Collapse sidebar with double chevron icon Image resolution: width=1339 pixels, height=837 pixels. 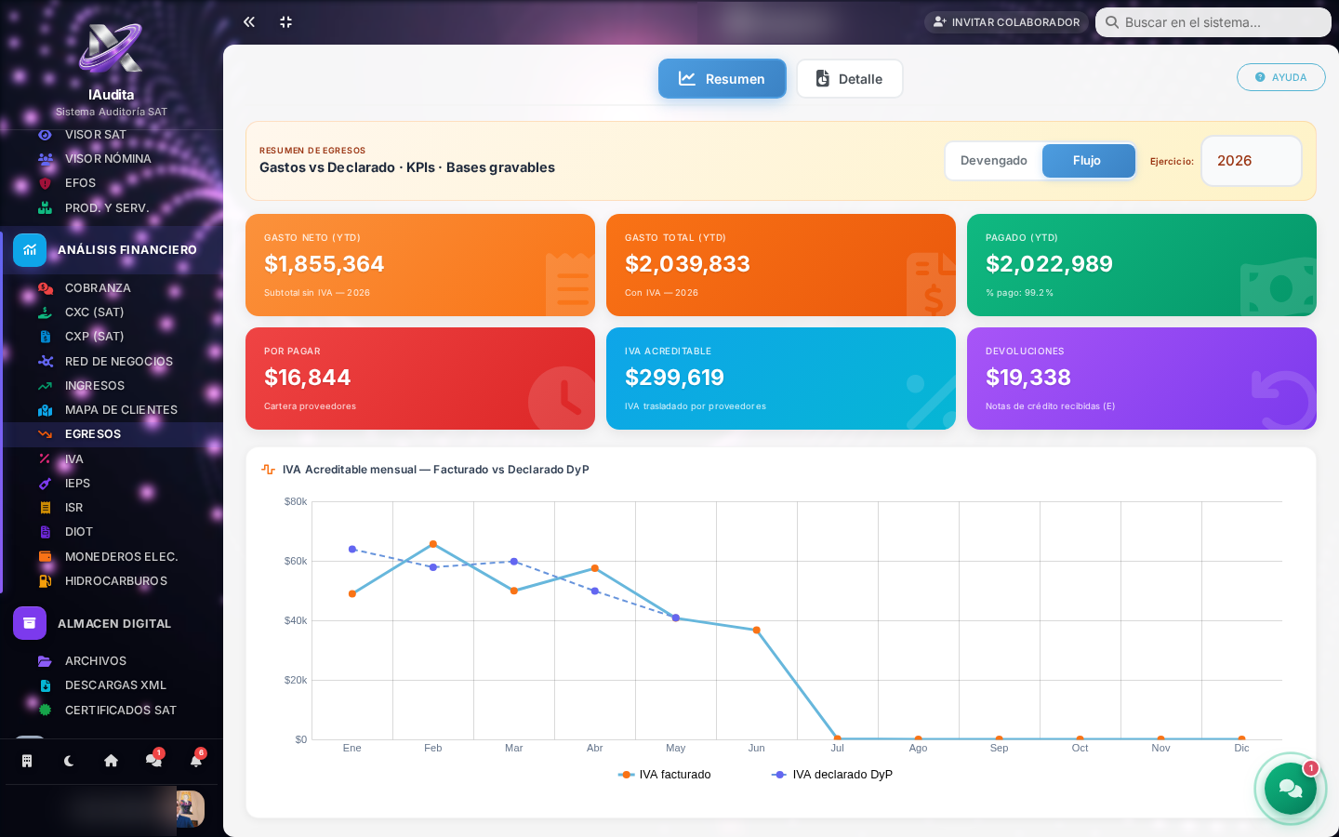(249, 21)
